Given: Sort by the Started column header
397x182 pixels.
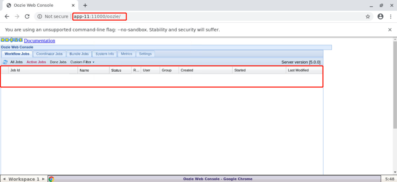Looking at the screenshot, I should click(x=259, y=70).
